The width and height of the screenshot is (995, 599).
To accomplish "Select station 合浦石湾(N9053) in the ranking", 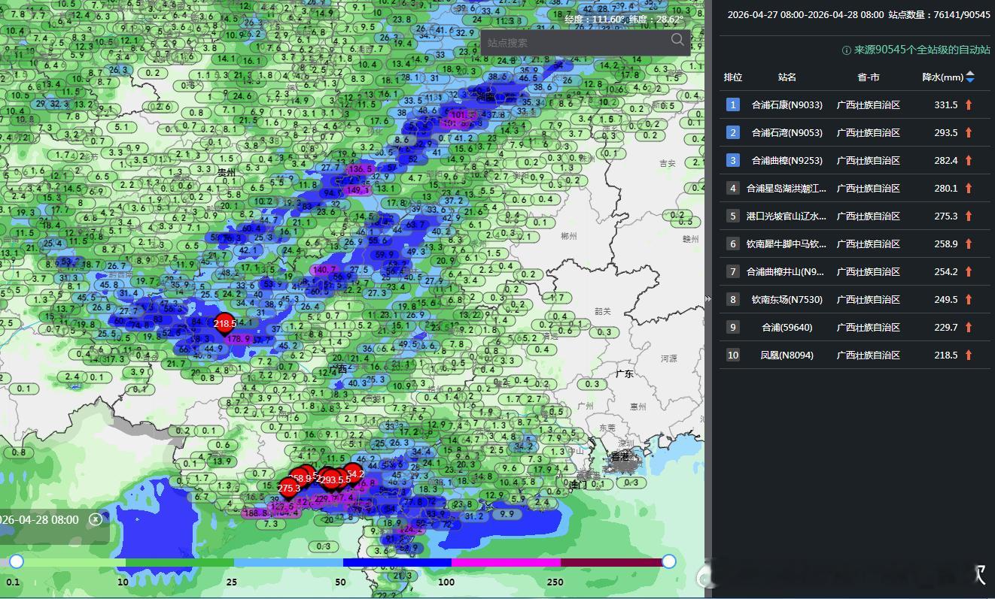I will tap(787, 133).
